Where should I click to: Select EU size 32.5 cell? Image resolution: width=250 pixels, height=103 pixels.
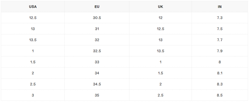[x=97, y=51]
